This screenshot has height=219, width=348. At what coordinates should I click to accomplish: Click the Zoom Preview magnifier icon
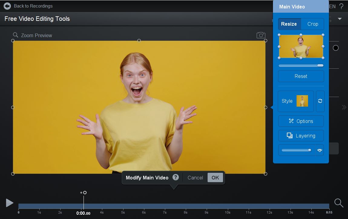[16, 35]
